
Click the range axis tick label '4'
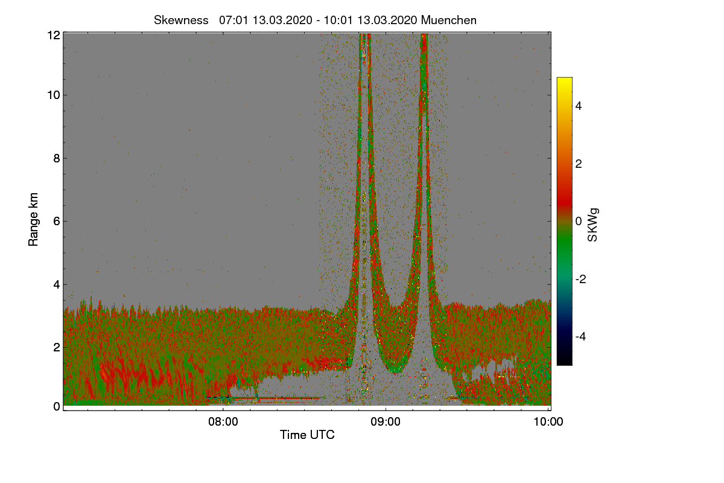pyautogui.click(x=57, y=284)
